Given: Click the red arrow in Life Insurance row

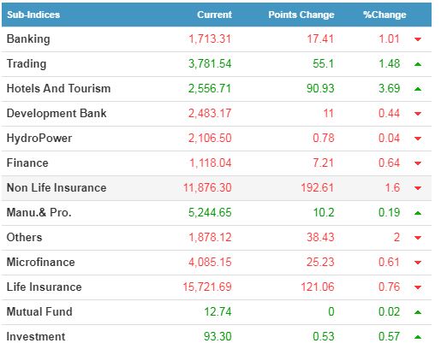Looking at the screenshot, I should point(418,287).
